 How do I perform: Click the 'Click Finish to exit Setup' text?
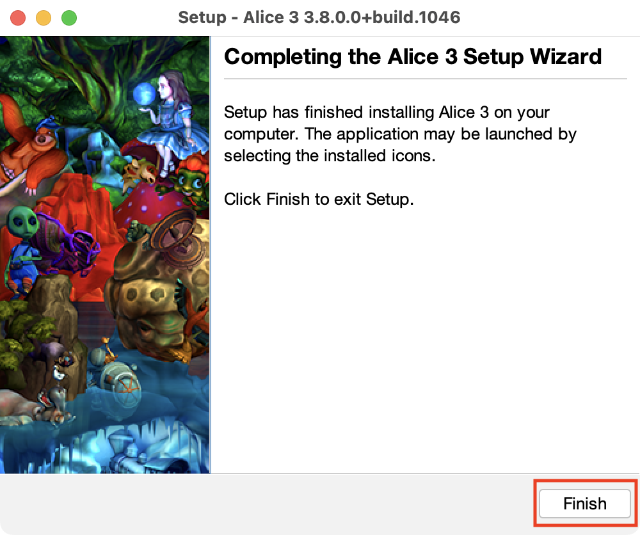319,199
